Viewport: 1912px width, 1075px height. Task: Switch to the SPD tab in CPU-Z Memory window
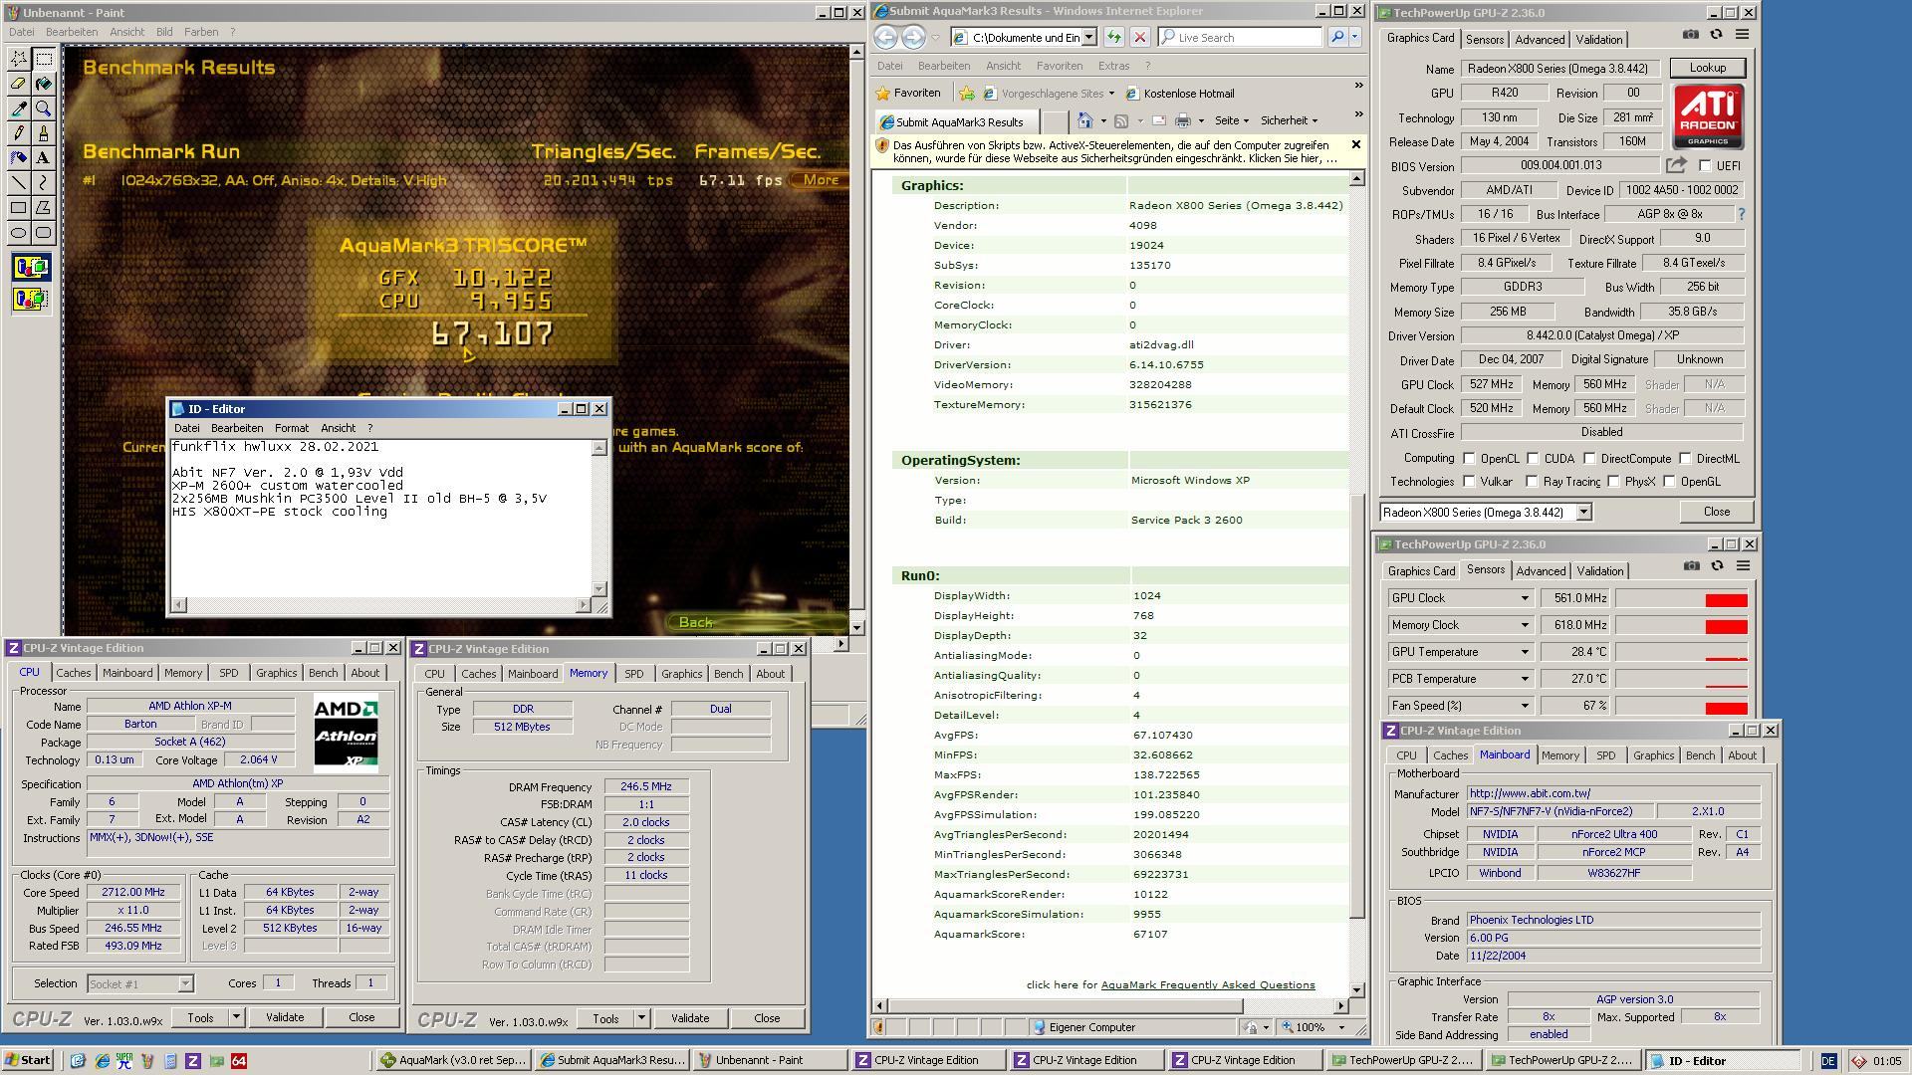pyautogui.click(x=633, y=674)
